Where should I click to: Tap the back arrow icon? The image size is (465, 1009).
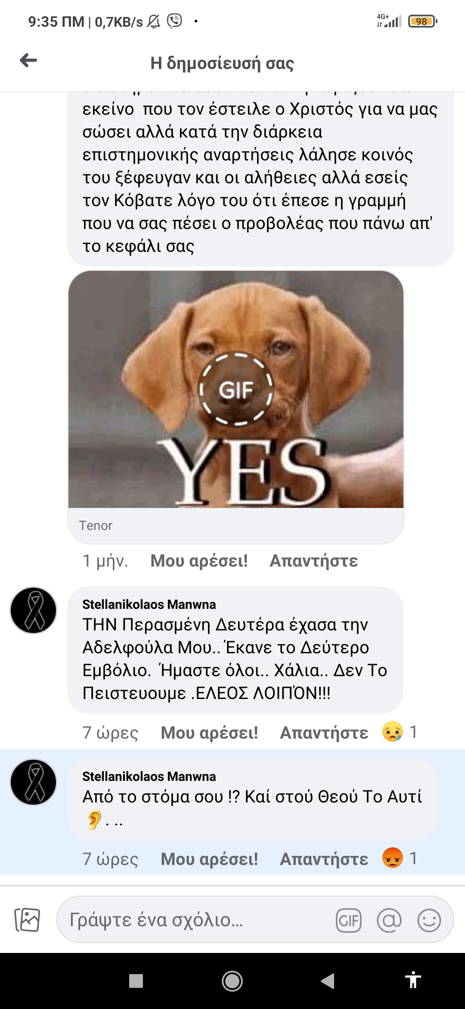point(28,60)
